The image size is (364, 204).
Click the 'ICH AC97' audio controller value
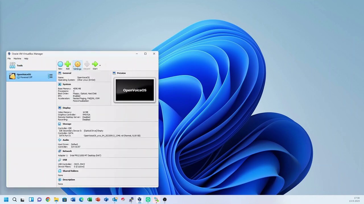76,147
